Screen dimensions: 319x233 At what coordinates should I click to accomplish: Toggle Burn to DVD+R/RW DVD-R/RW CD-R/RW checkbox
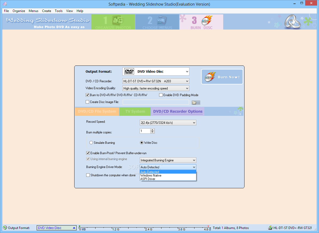(88, 95)
